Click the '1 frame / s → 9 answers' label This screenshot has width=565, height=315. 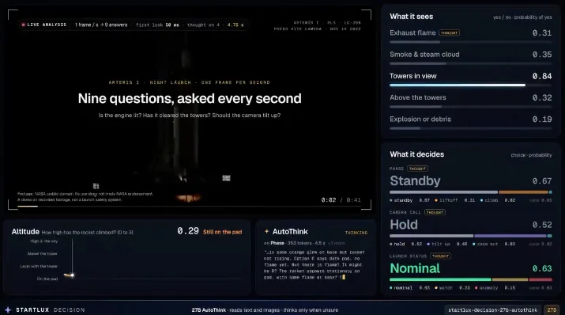(101, 25)
